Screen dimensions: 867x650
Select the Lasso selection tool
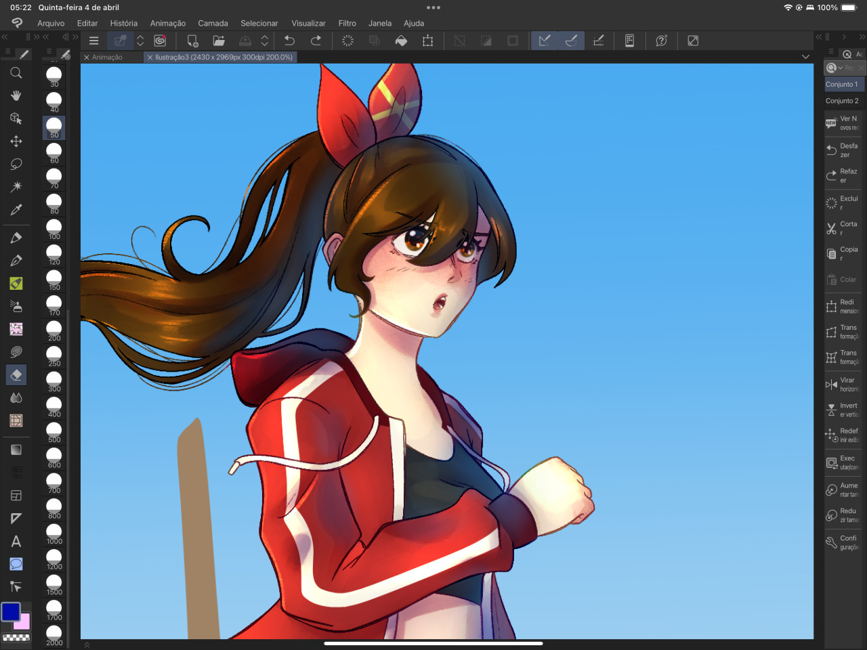click(16, 164)
